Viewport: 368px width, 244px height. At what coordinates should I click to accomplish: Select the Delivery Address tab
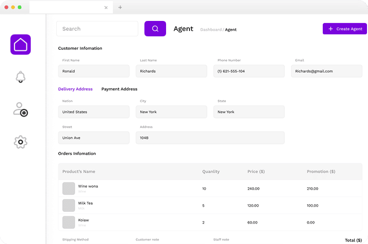75,89
